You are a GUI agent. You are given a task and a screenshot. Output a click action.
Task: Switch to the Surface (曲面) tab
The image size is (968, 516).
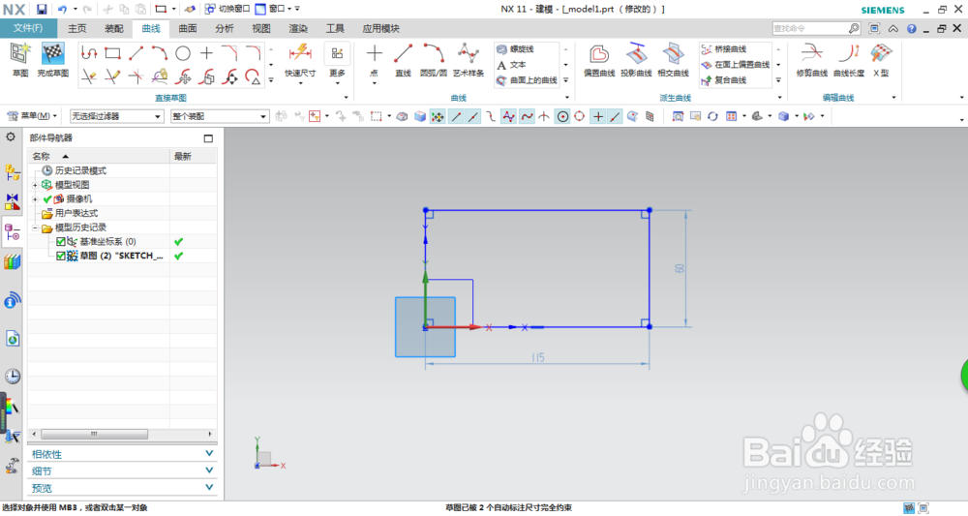(188, 28)
